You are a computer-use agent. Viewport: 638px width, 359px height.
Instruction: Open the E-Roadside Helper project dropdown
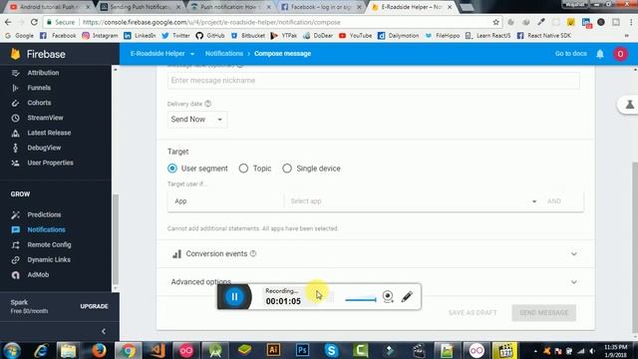coord(161,54)
